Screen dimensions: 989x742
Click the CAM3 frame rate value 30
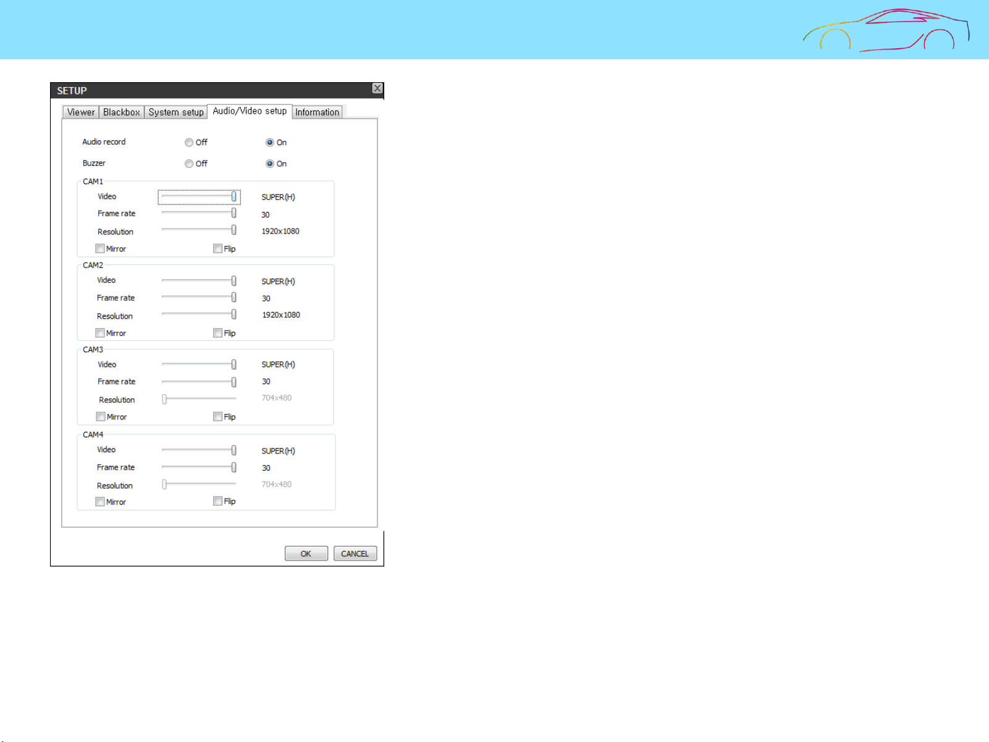pos(266,381)
